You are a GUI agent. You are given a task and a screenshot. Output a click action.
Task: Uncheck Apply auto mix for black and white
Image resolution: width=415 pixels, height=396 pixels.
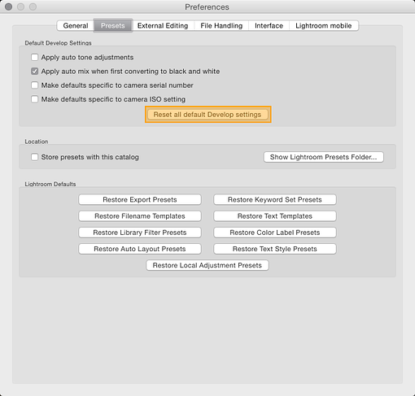34,72
